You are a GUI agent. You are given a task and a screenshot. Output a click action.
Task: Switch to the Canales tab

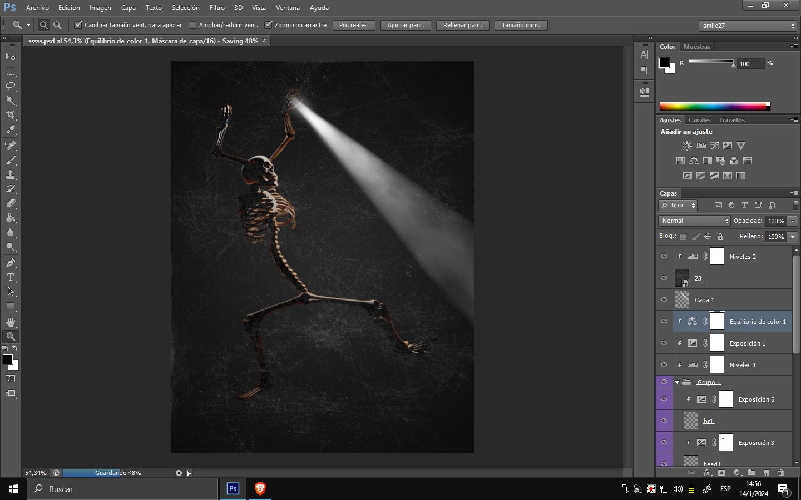click(x=699, y=120)
